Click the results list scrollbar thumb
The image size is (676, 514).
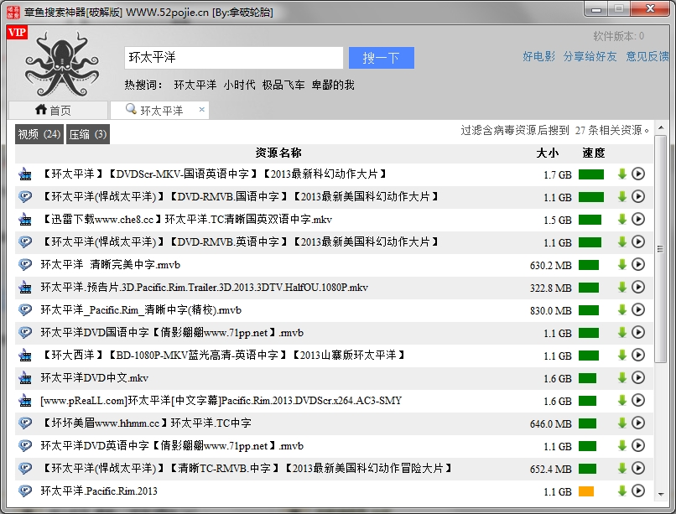point(660,249)
